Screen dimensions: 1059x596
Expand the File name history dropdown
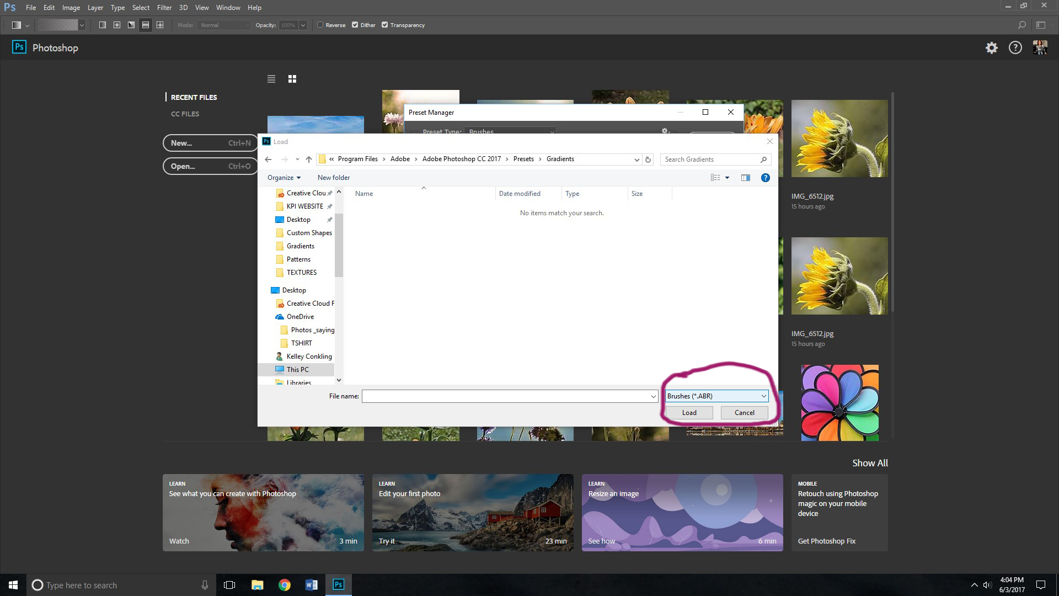653,396
